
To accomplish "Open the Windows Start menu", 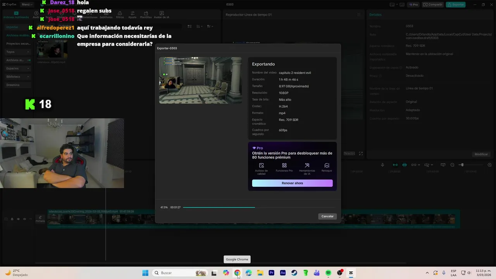I will coord(145,273).
